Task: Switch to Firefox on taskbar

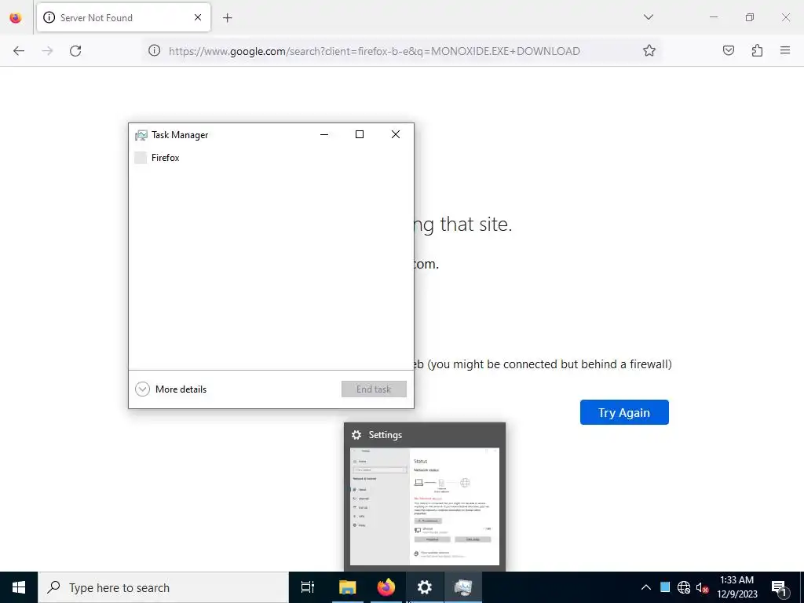Action: 386,587
